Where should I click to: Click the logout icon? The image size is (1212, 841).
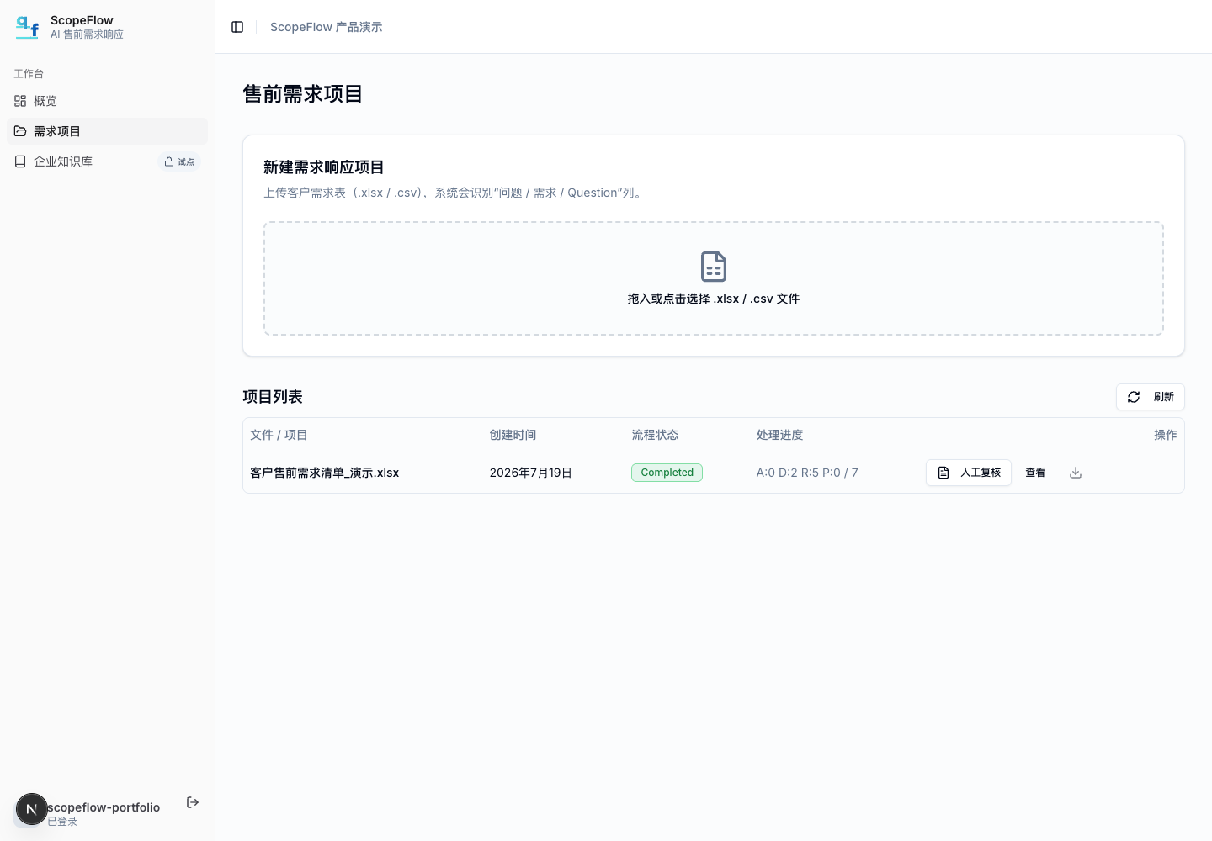(x=193, y=802)
